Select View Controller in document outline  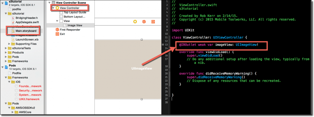[x=70, y=8]
